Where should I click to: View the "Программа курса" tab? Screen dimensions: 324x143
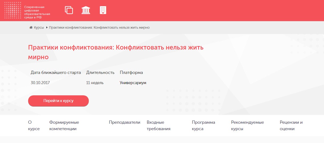(203, 126)
